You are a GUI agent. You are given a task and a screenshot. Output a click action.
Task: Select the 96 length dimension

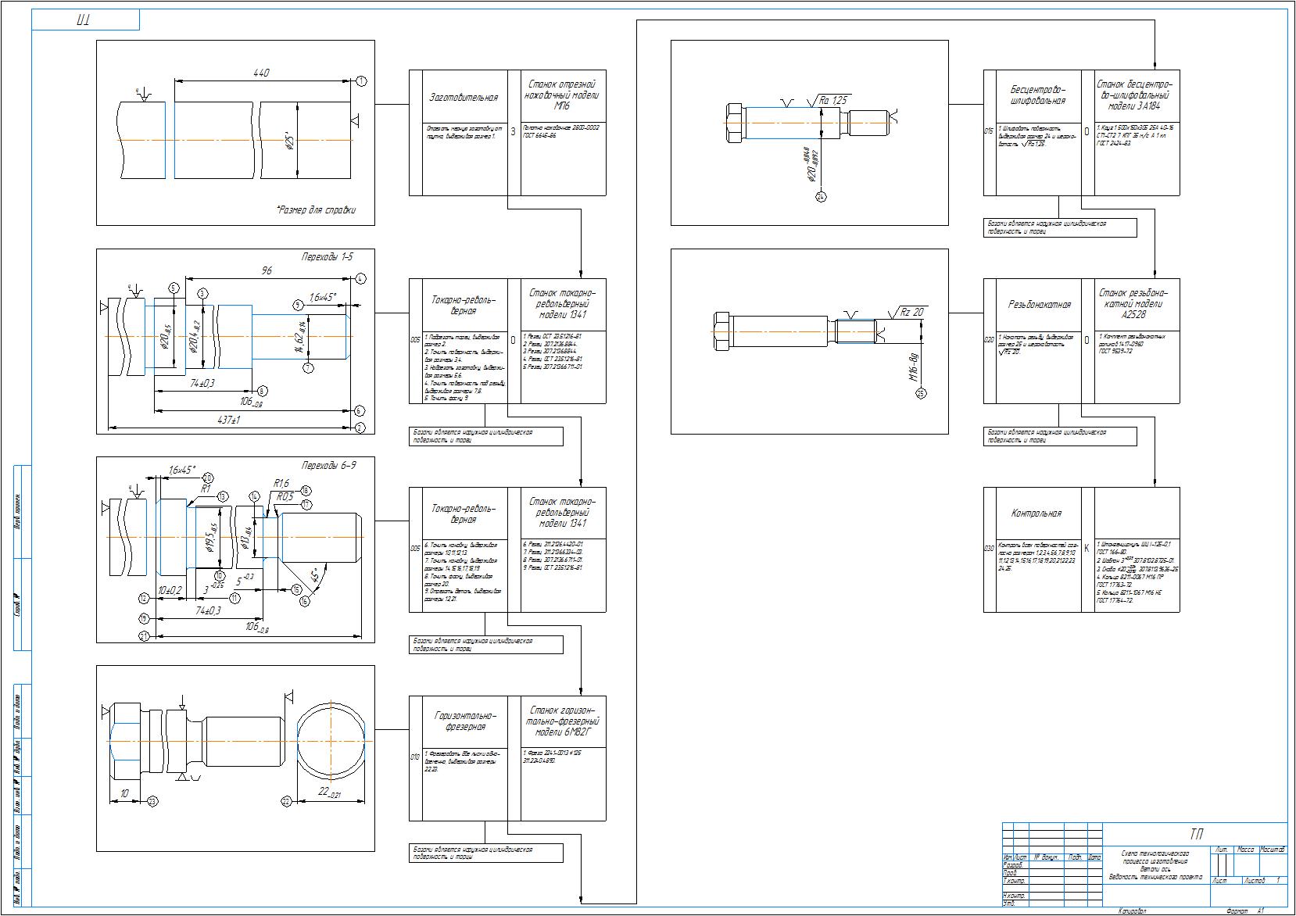point(267,270)
